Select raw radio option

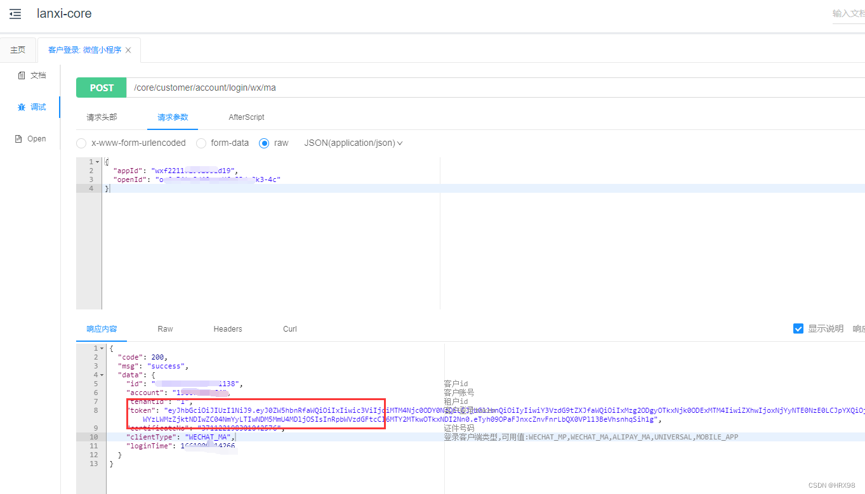click(264, 143)
